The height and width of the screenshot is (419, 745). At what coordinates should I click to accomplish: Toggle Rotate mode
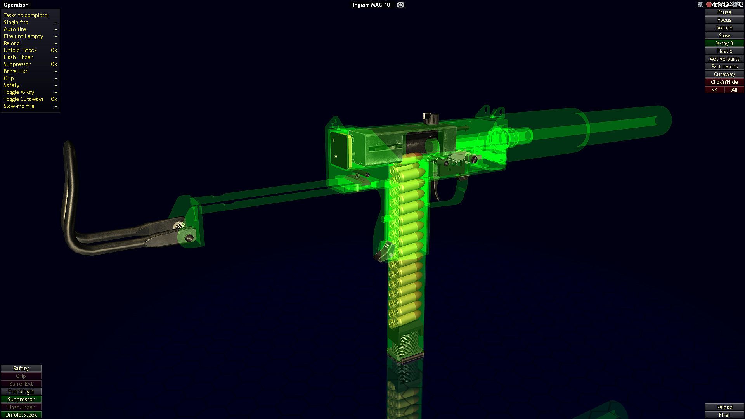tap(724, 28)
